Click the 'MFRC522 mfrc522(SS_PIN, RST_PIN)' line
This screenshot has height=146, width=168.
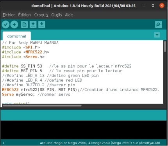81,89
